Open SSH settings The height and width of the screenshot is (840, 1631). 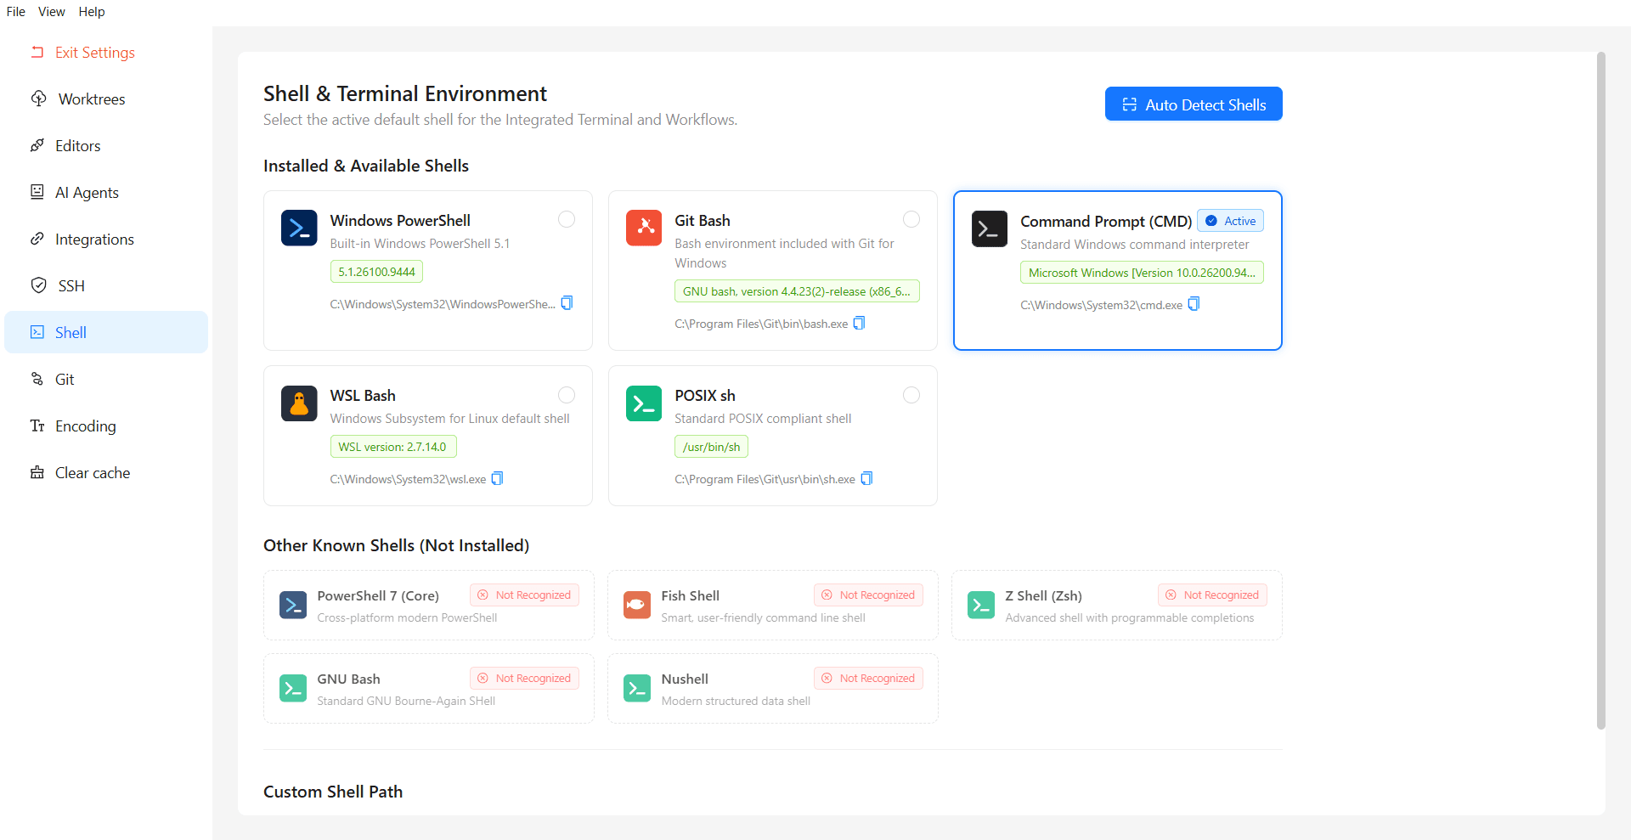pos(106,285)
